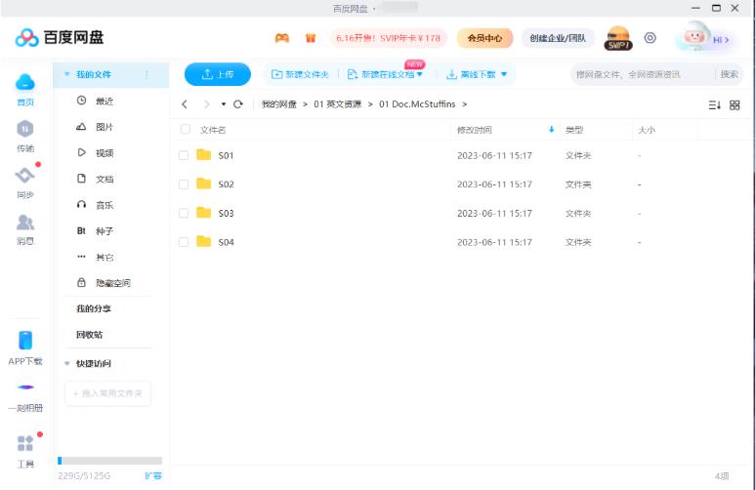Click the S02 folder icon
The width and height of the screenshot is (755, 490).
click(x=204, y=184)
